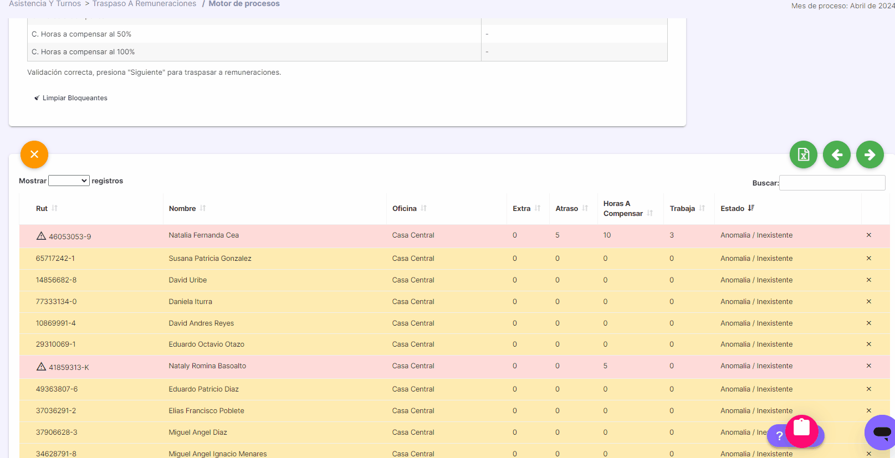Image resolution: width=895 pixels, height=458 pixels.
Task: Open the Mostrar registros dropdown
Action: coord(69,181)
